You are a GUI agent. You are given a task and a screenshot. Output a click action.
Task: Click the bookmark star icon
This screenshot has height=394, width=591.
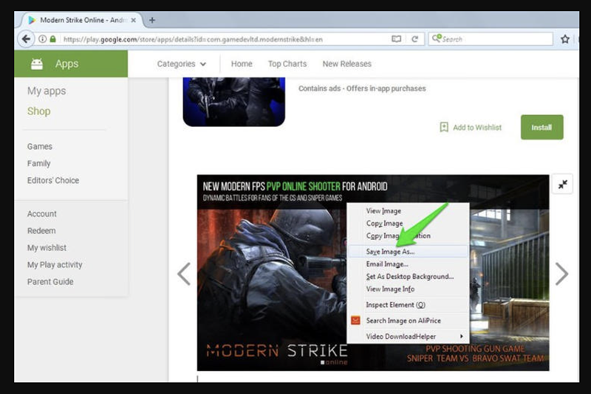tap(565, 39)
